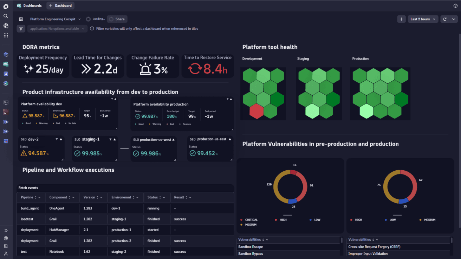Image resolution: width=461 pixels, height=259 pixels.
Task: Open the apps grid launcher in the sidebar
Action: coord(6,35)
